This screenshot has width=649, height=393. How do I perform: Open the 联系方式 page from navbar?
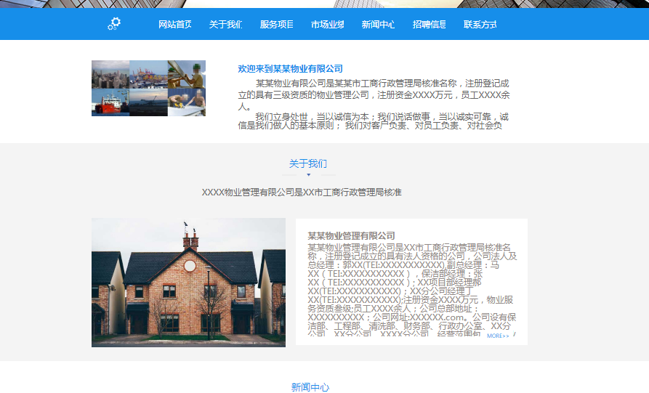click(480, 25)
